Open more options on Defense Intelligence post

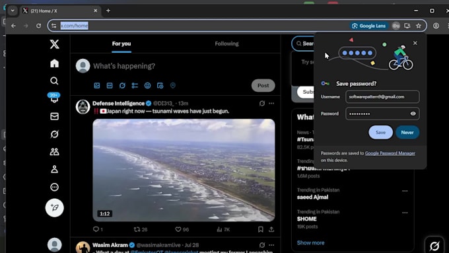click(271, 103)
